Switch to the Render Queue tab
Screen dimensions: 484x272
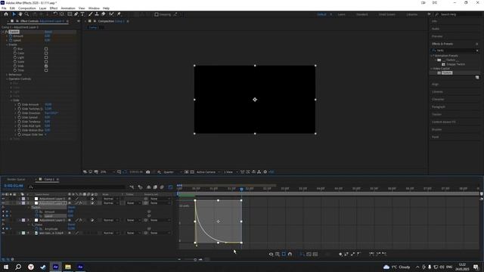pyautogui.click(x=16, y=179)
